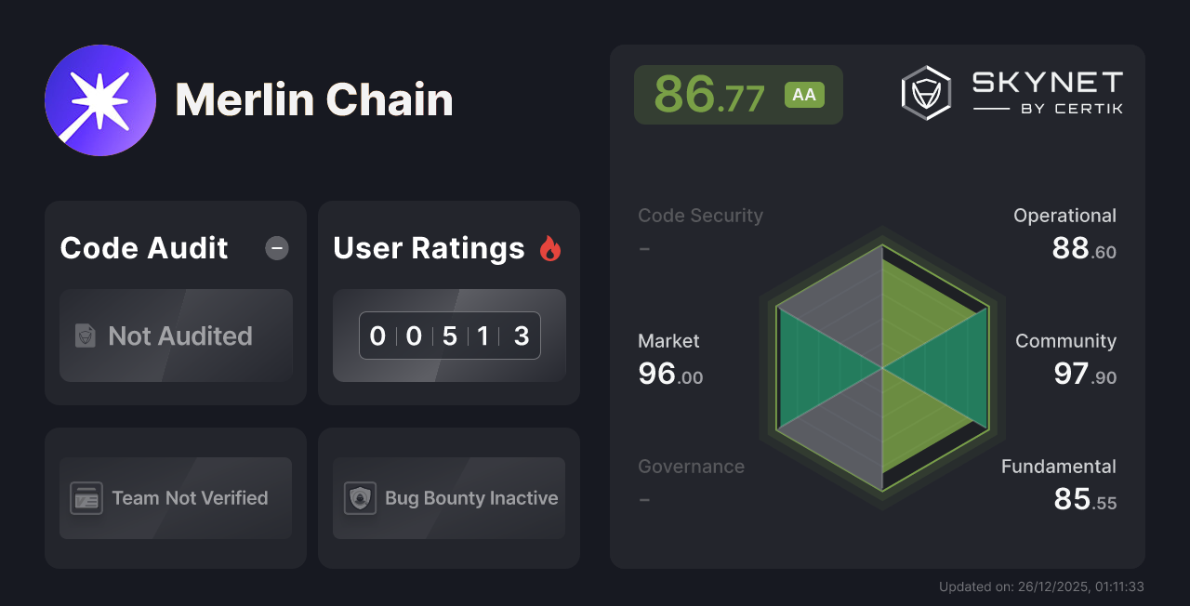Toggle the minus indicator on Code Audit

tap(276, 248)
